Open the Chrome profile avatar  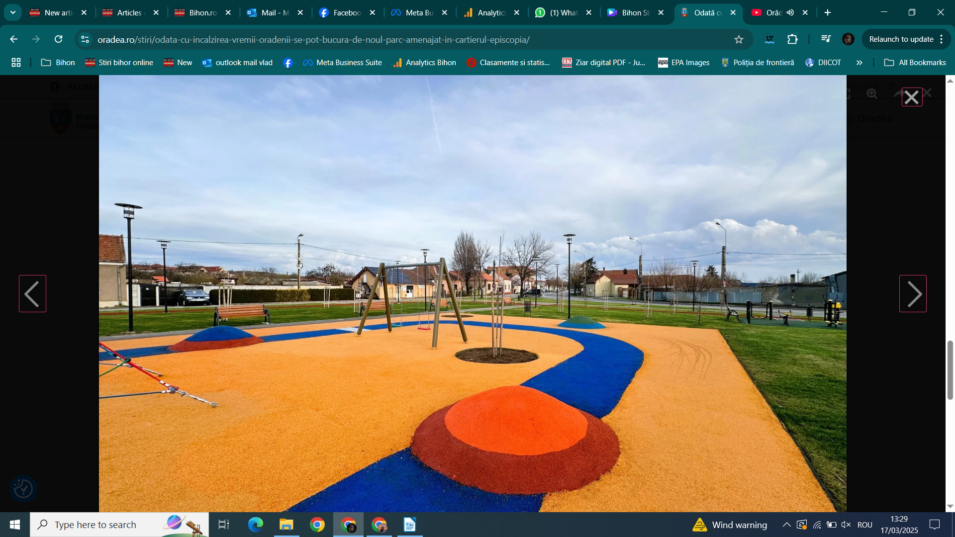tap(848, 39)
